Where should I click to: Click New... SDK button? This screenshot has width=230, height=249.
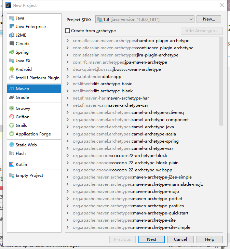click(x=209, y=19)
